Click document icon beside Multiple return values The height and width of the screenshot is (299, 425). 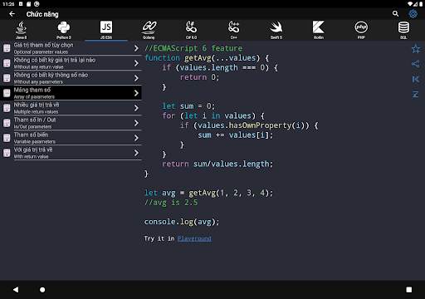[x=7, y=108]
